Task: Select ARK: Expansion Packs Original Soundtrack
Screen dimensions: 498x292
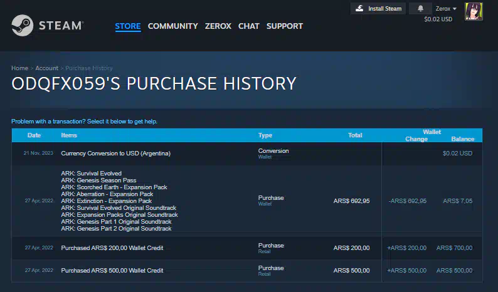Action: coord(119,215)
